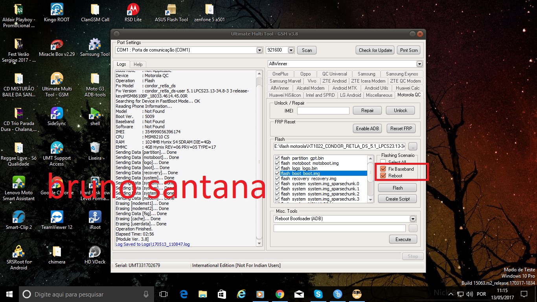Toggle the Select All checkbox
The width and height of the screenshot is (537, 302).
pyautogui.click(x=383, y=162)
